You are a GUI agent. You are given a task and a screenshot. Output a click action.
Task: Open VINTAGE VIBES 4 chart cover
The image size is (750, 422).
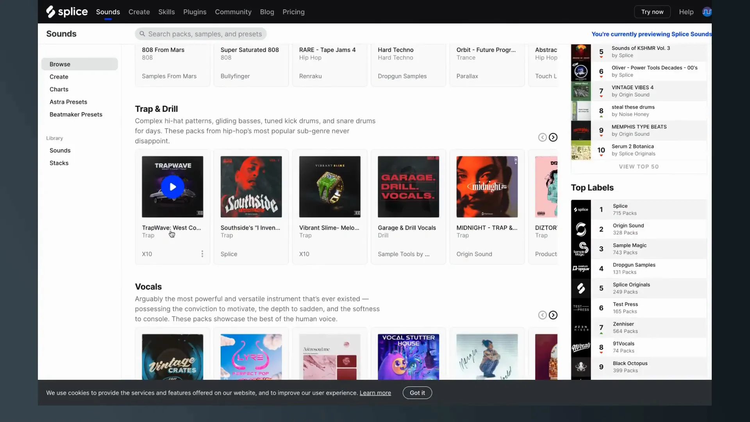click(581, 91)
